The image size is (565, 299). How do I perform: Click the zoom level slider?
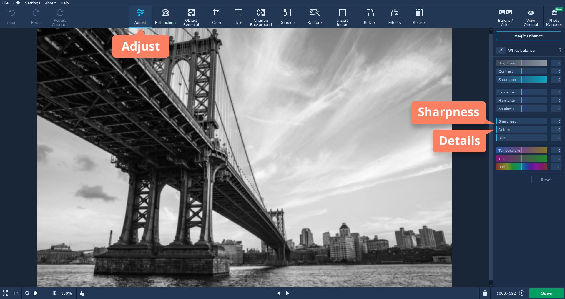coord(41,293)
